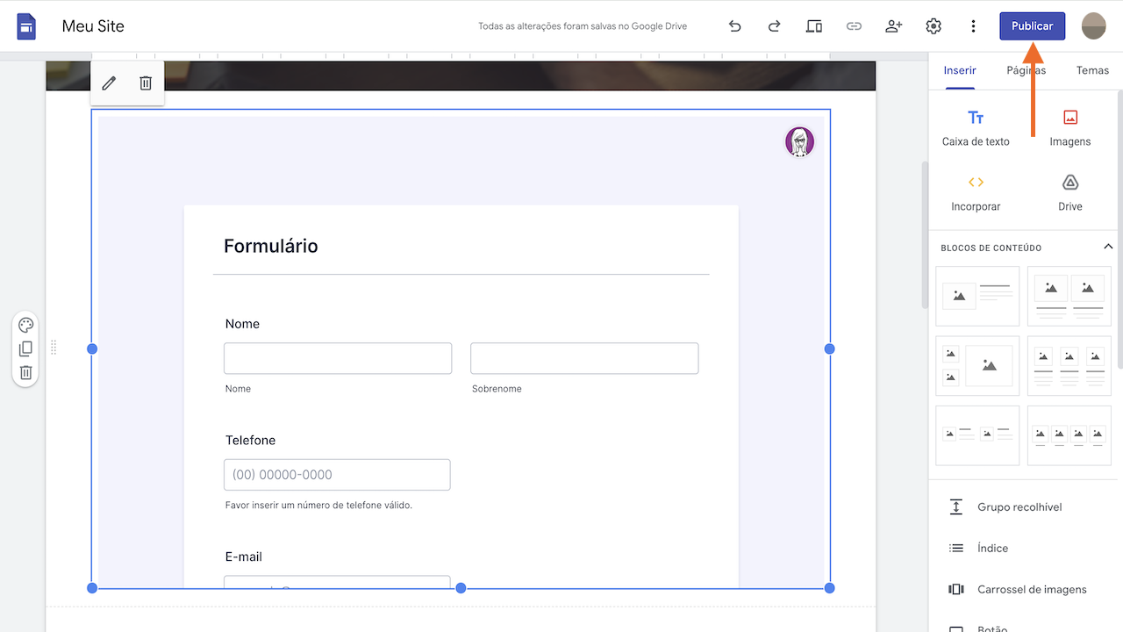Click the Publicar button
The image size is (1123, 632).
(1033, 26)
